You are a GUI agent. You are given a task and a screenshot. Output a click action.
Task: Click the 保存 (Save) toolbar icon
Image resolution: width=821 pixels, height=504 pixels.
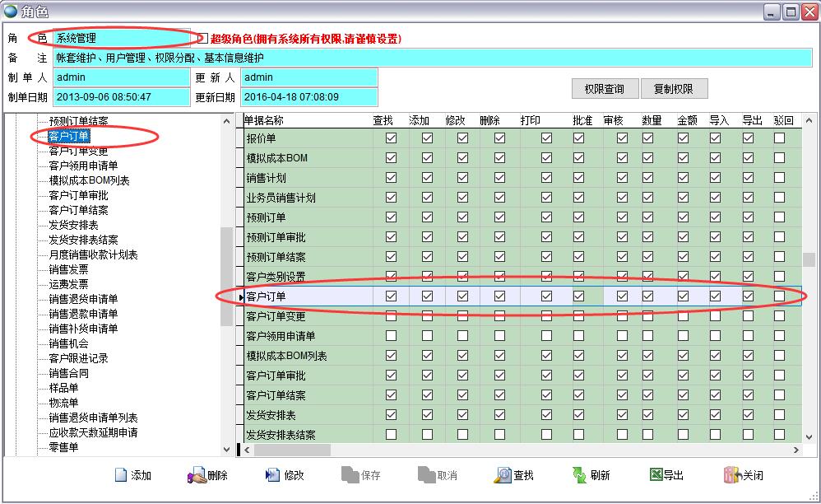pos(350,475)
